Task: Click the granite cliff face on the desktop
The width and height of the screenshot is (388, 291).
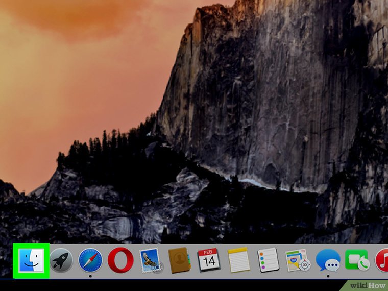Action: pos(255,102)
